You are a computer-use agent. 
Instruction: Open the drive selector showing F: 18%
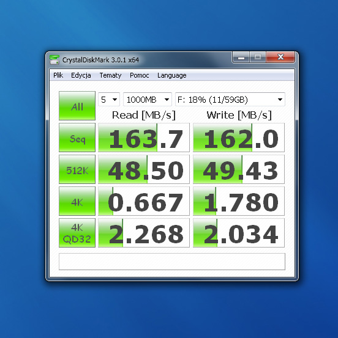tap(230, 100)
